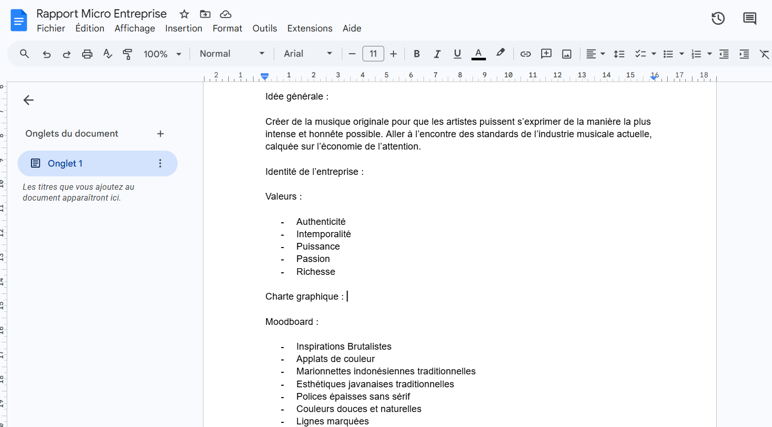
Task: Insert a link
Action: (526, 54)
